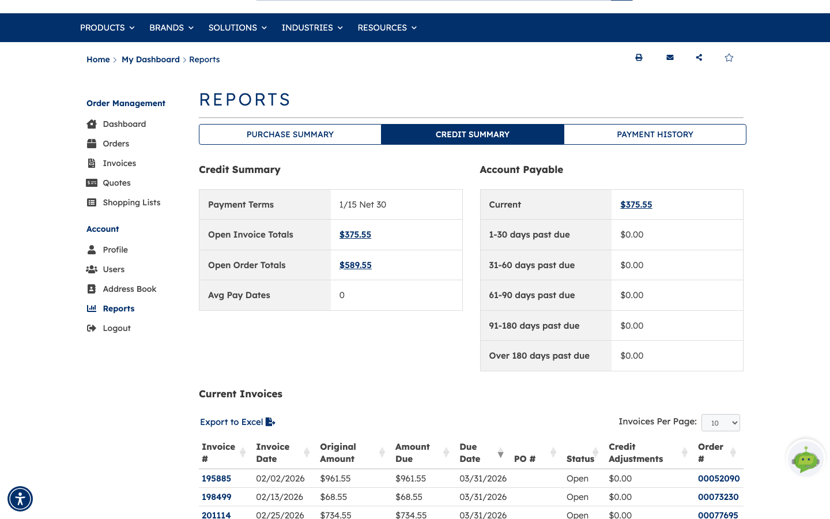Click the Address Book icon

(x=92, y=289)
